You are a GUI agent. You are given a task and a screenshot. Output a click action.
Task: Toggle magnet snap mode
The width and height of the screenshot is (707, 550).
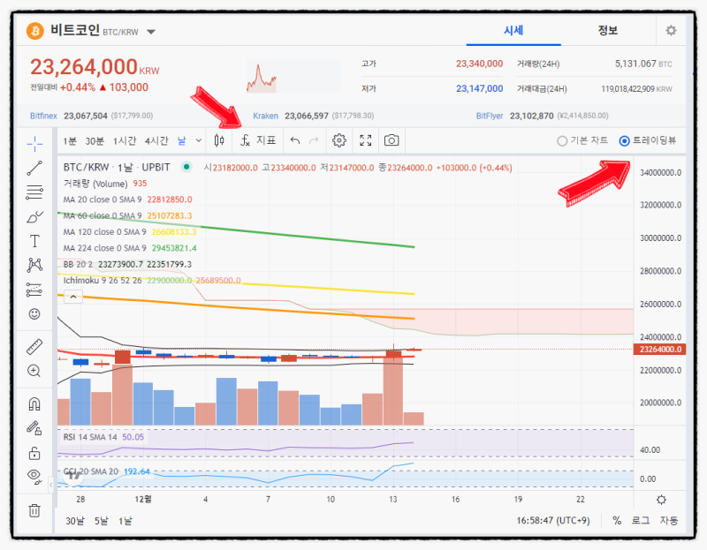34,403
